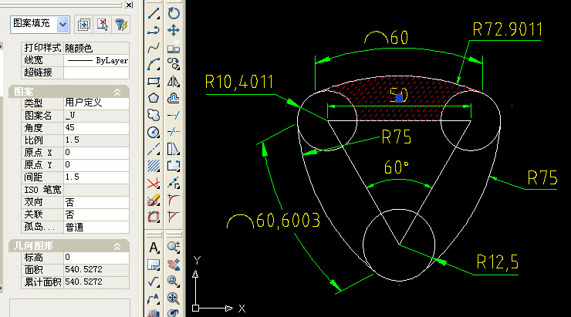This screenshot has width=571, height=317.
Task: Activate the Pan hand tool
Action: coord(174,265)
